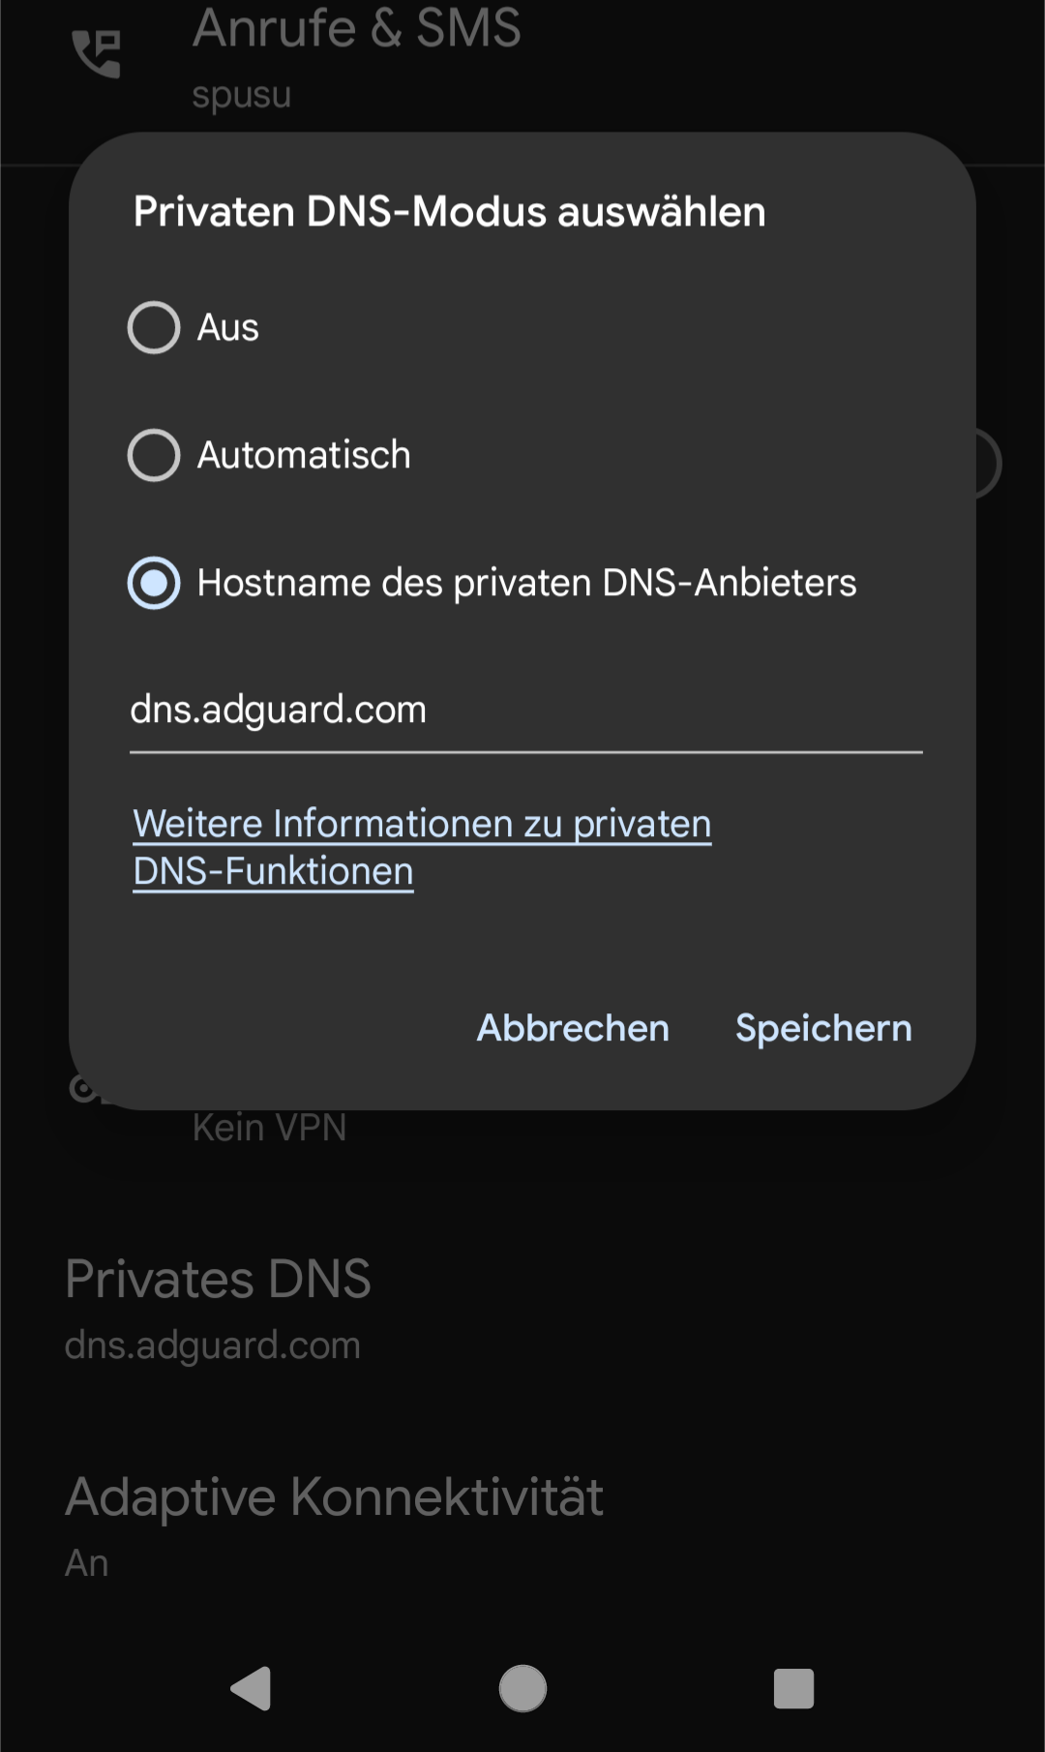The height and width of the screenshot is (1752, 1045).
Task: Tap the Android back navigation triangle
Action: click(252, 1689)
